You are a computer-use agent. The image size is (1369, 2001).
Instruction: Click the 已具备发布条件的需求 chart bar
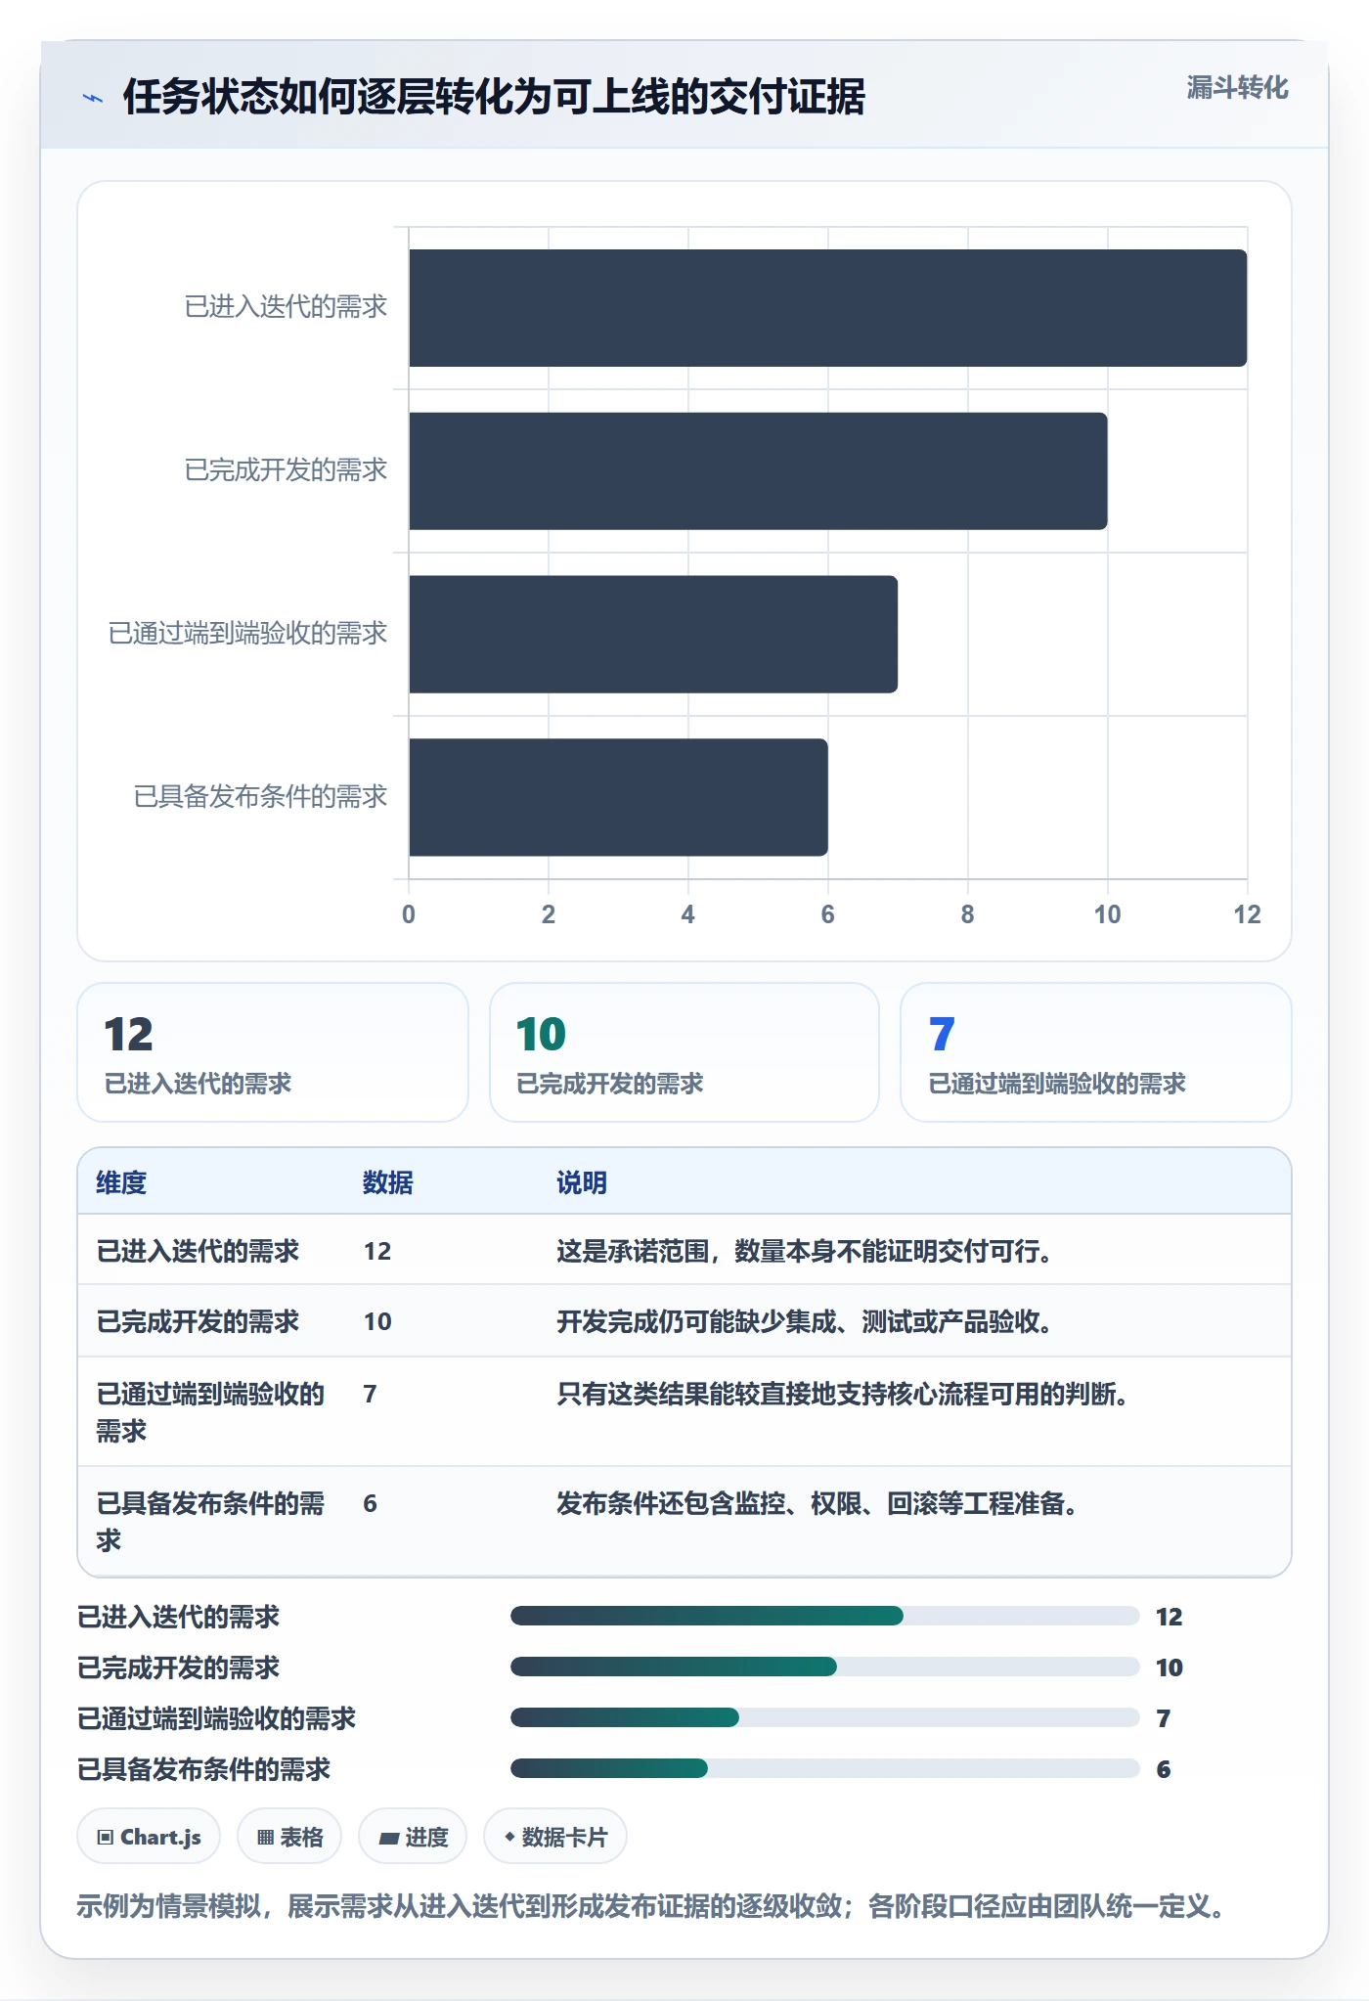click(618, 797)
